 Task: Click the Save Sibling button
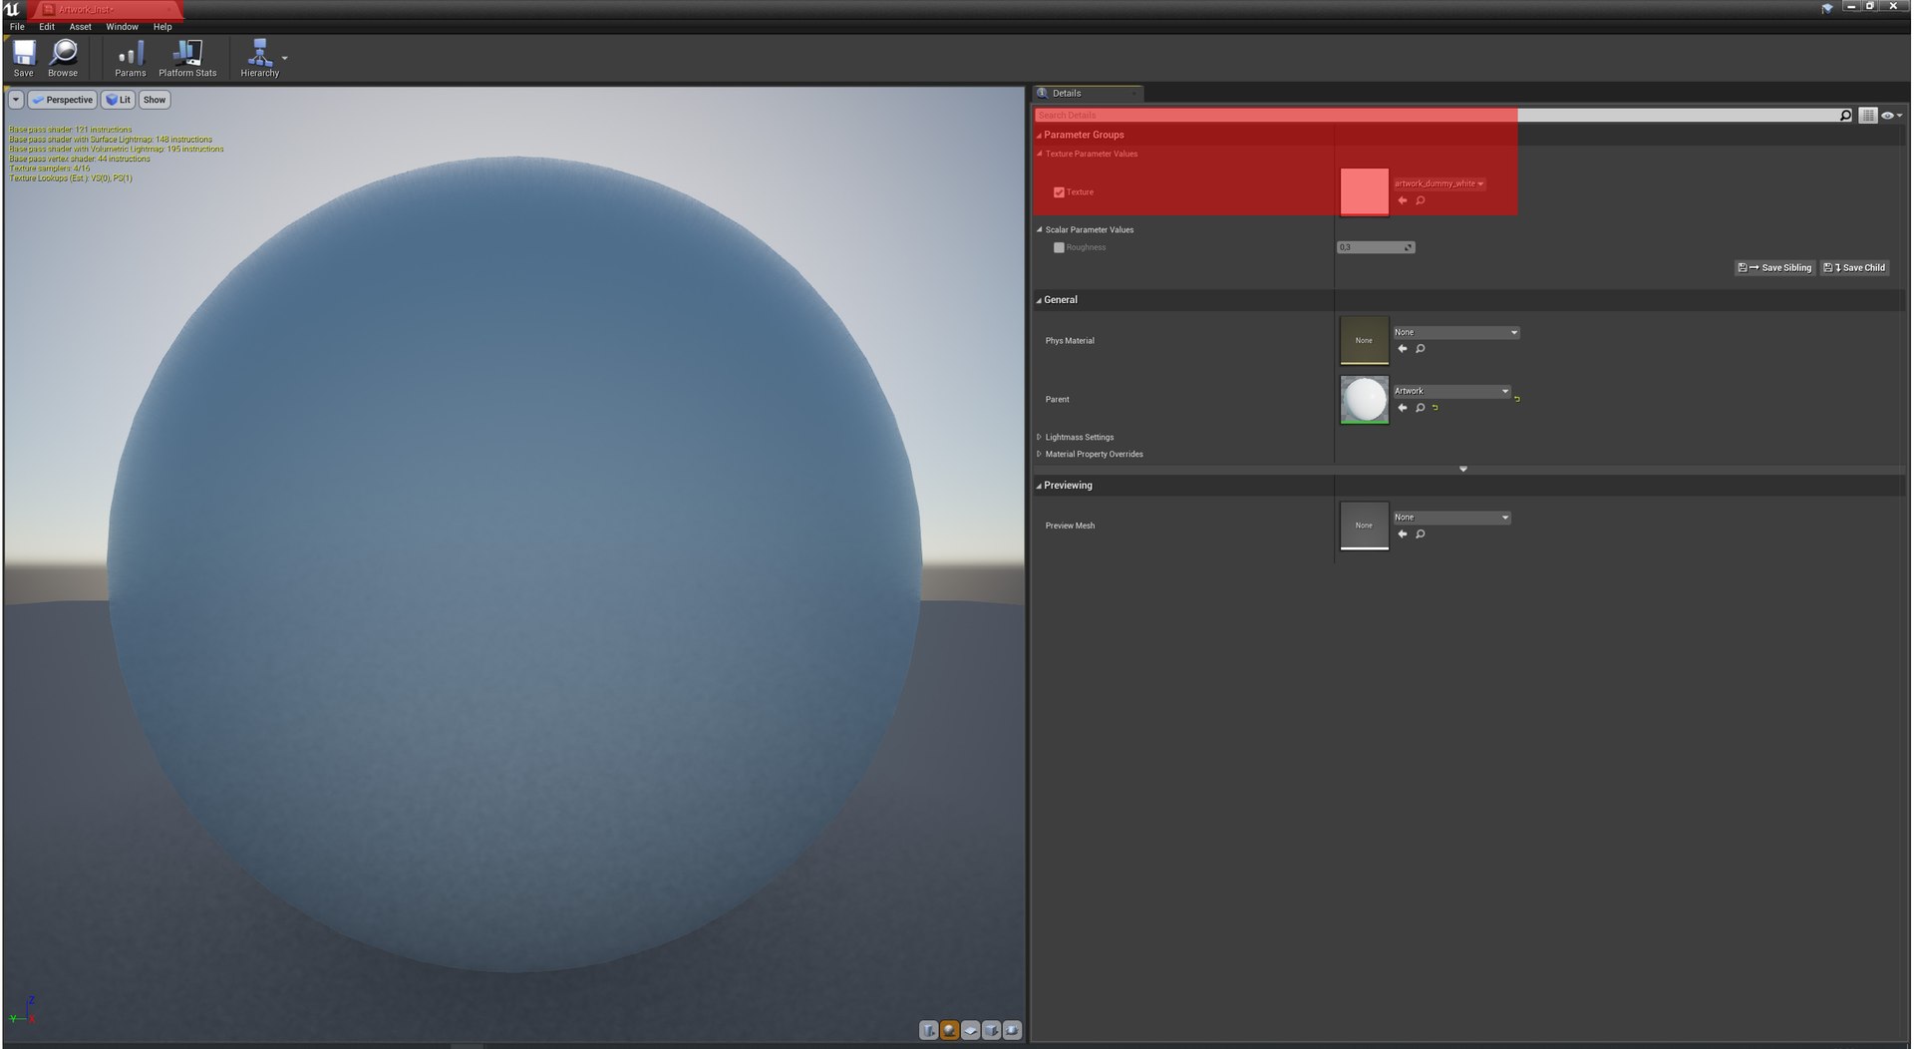point(1774,267)
